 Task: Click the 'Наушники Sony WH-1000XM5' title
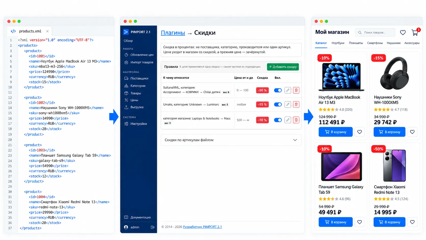[x=388, y=100]
